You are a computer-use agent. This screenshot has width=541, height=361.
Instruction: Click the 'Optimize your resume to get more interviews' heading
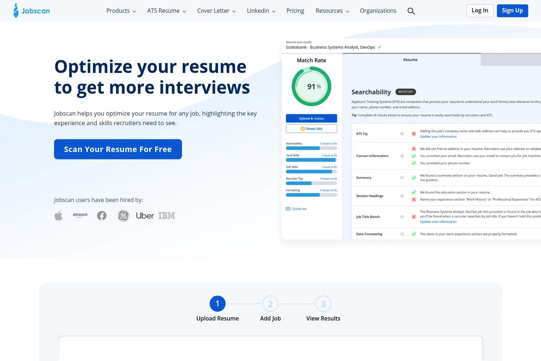pos(152,77)
